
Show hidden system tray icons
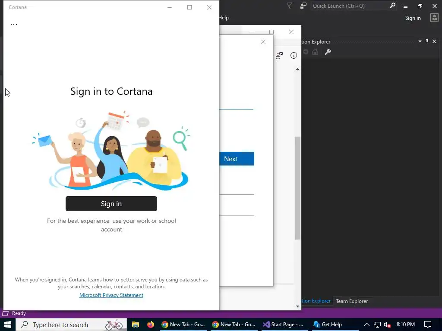click(367, 325)
